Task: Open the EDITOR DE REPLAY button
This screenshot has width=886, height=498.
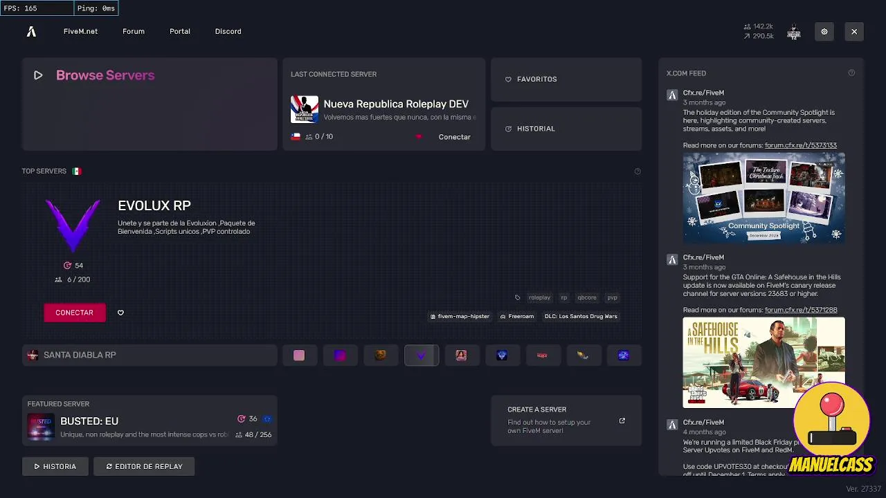Action: point(144,467)
